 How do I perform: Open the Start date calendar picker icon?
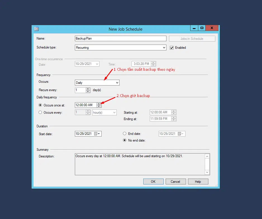[96, 134]
